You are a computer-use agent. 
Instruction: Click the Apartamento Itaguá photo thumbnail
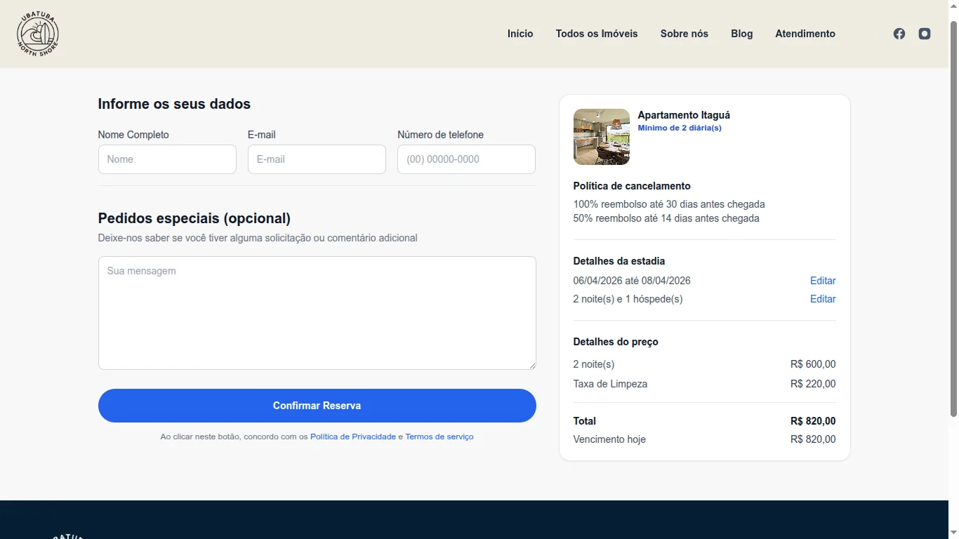coord(602,137)
